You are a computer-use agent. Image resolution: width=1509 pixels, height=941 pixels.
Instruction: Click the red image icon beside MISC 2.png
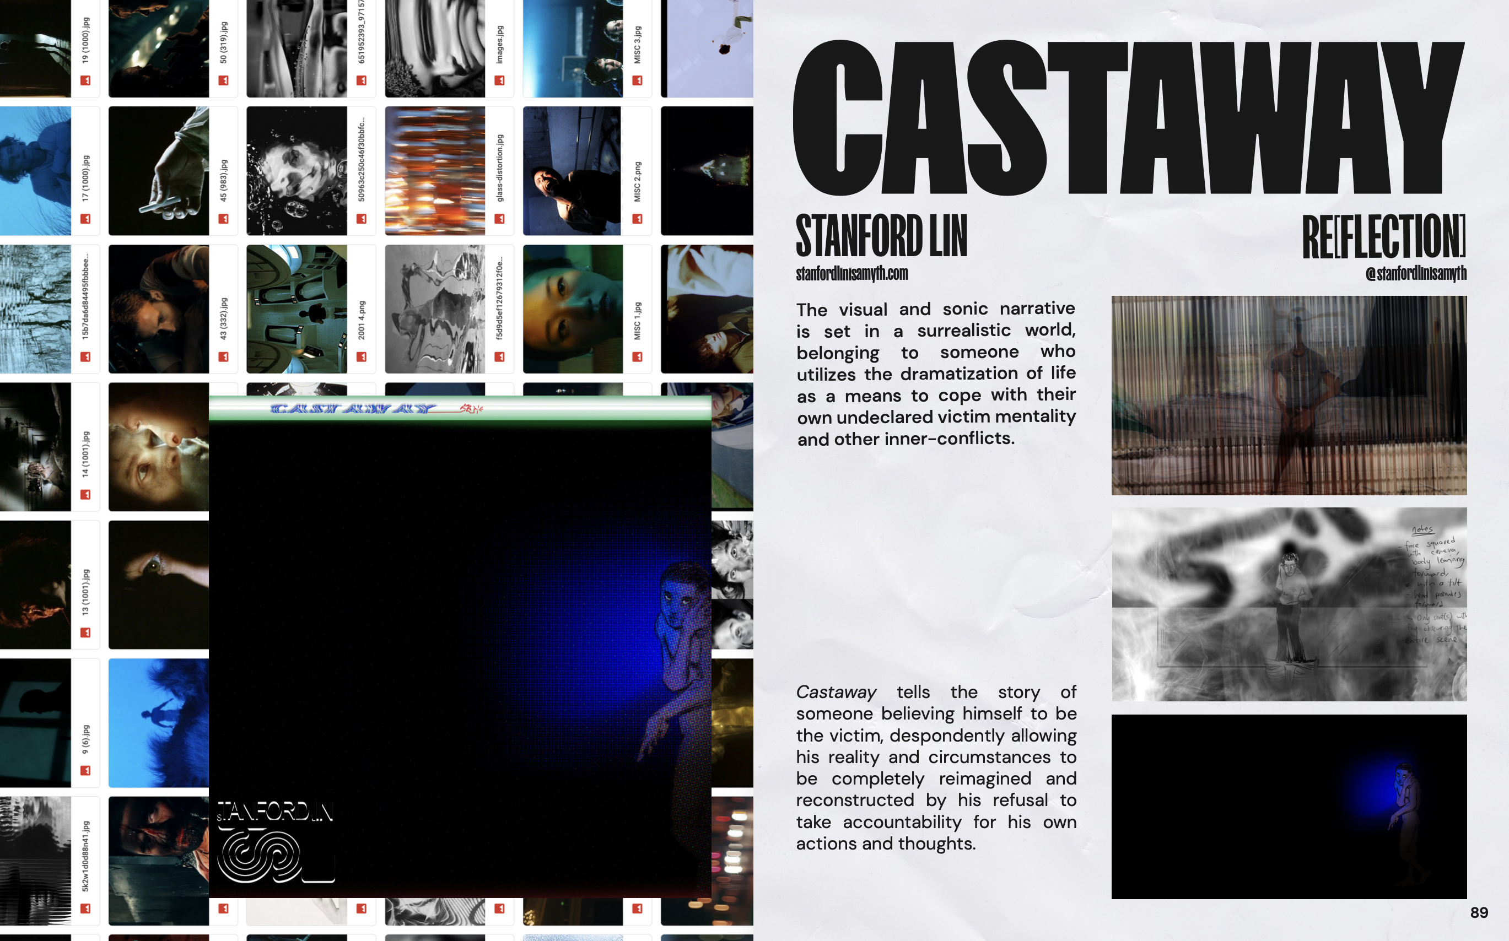638,219
